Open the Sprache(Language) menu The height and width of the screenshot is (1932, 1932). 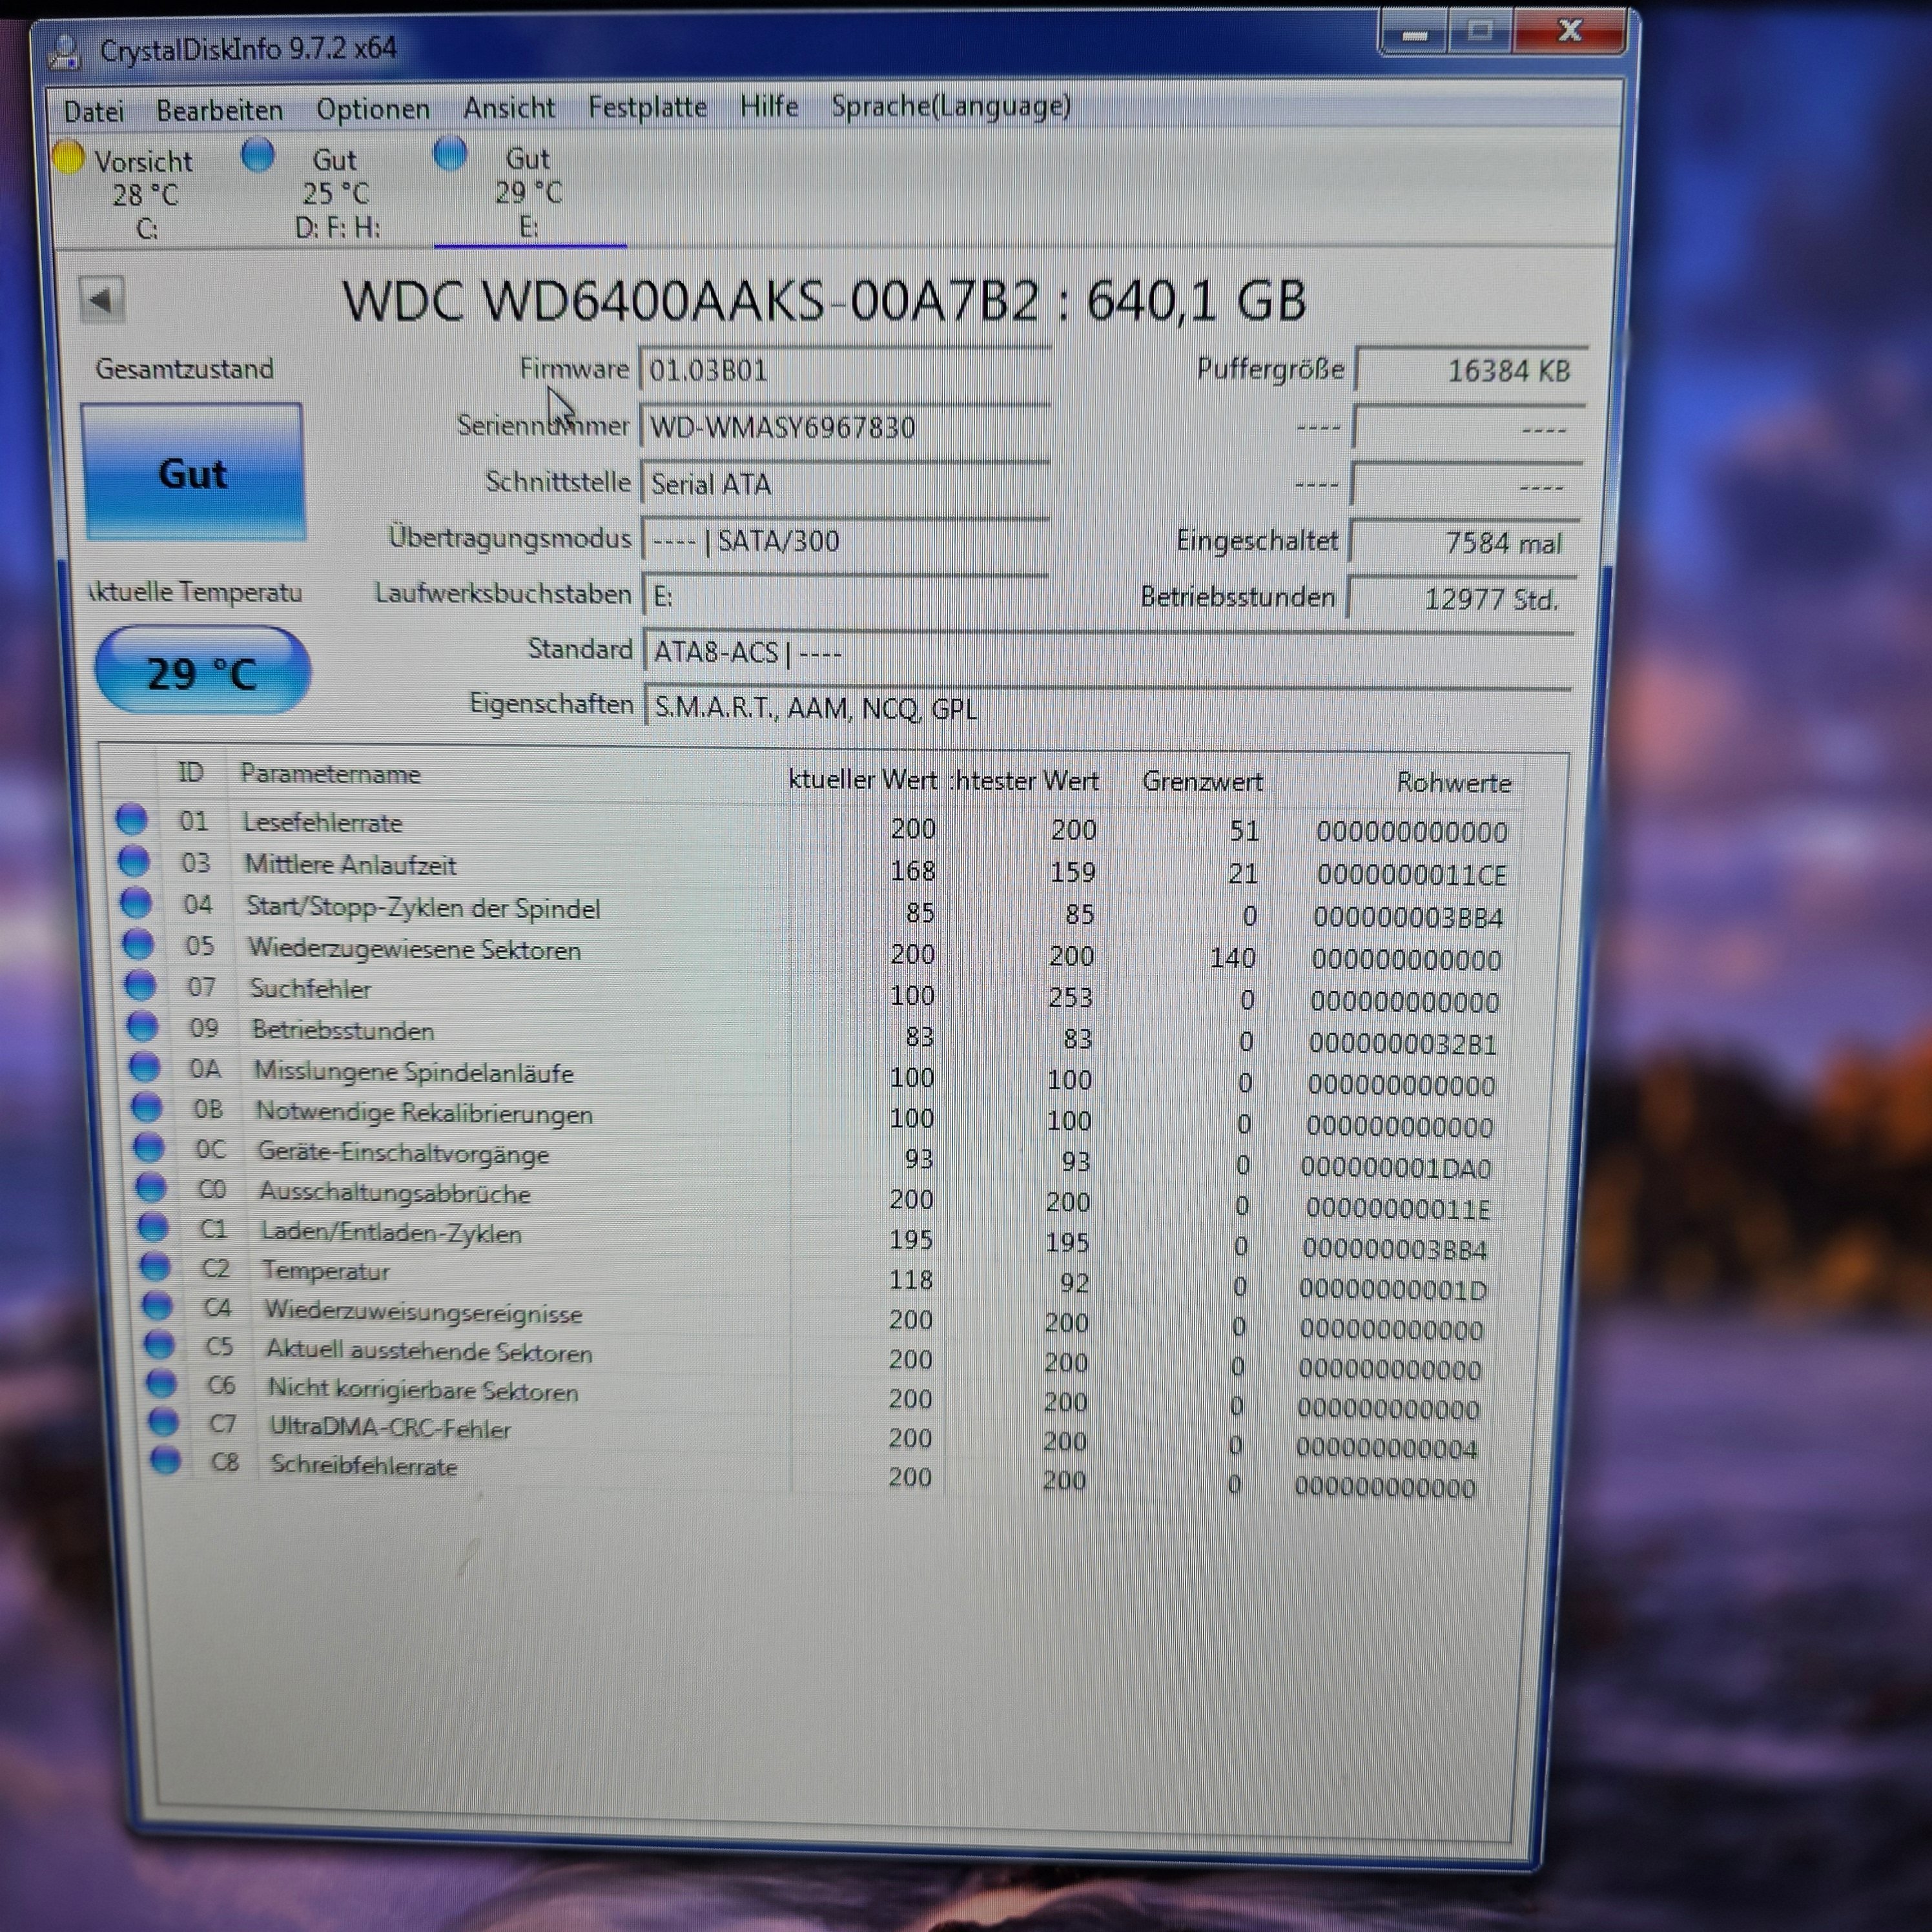point(950,106)
